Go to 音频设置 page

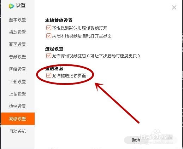pos(18,57)
